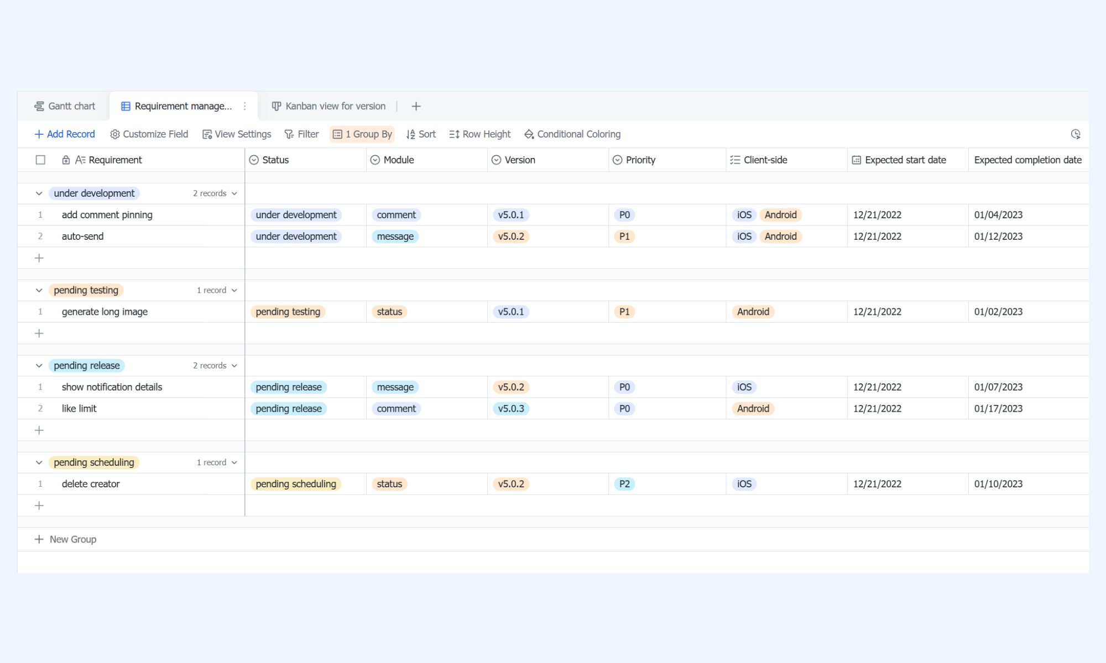Image resolution: width=1106 pixels, height=663 pixels.
Task: Open the Customize Field gear icon
Action: (x=114, y=134)
